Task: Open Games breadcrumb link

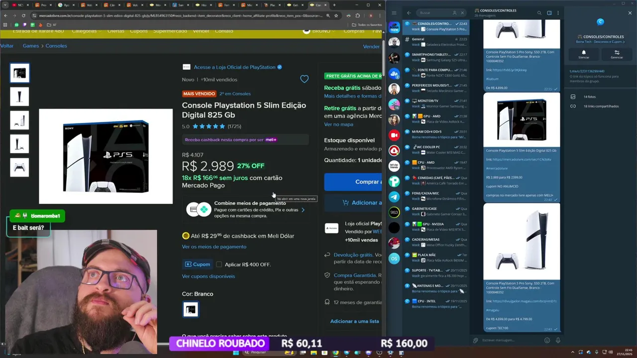Action: 31,46
